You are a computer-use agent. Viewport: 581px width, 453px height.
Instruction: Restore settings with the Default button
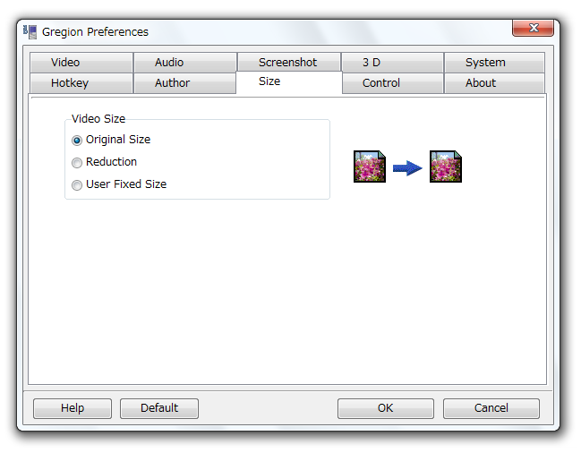[x=159, y=408]
